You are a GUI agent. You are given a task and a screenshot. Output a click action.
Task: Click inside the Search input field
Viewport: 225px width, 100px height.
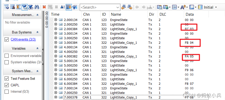click(x=98, y=7)
